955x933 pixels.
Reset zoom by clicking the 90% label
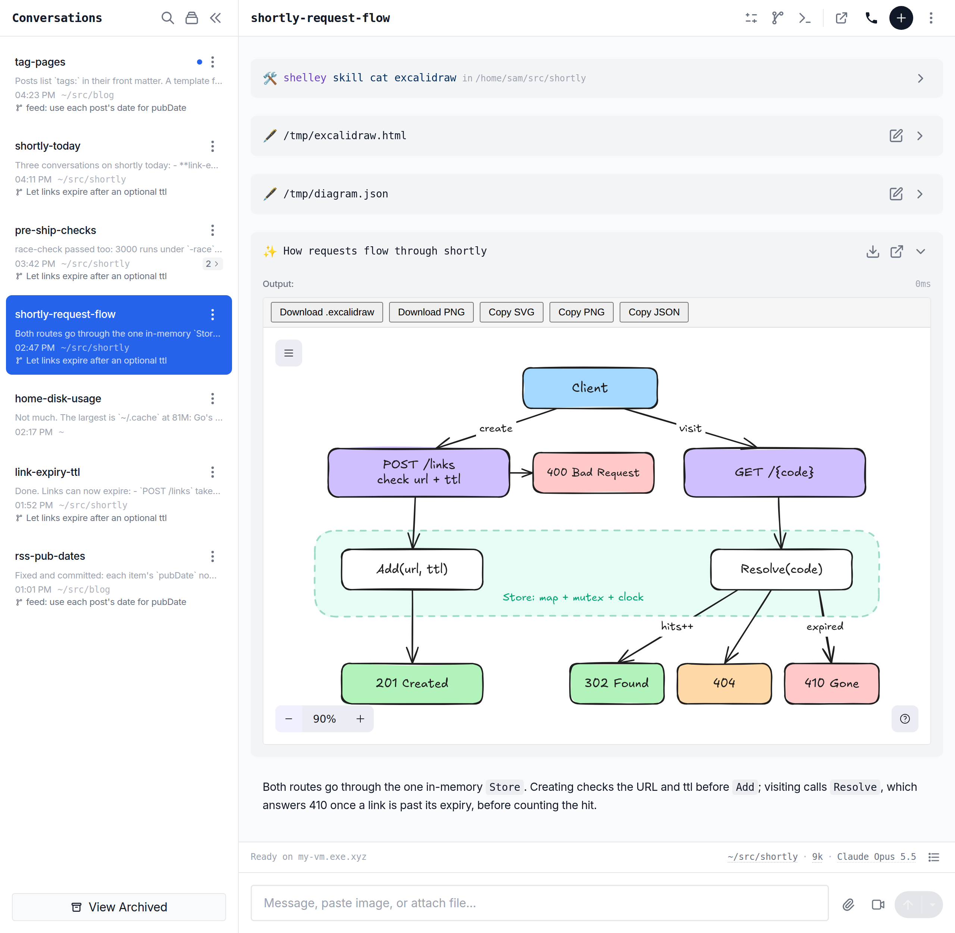click(x=324, y=719)
